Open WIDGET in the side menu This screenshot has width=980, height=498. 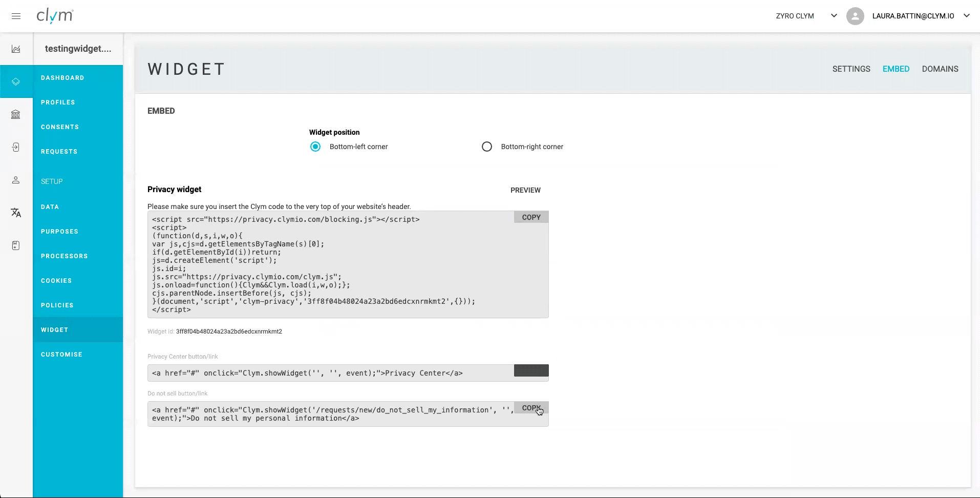click(78, 330)
